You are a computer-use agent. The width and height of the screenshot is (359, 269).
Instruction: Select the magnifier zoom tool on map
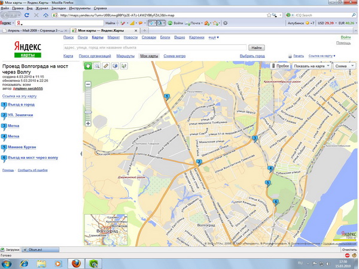97,66
